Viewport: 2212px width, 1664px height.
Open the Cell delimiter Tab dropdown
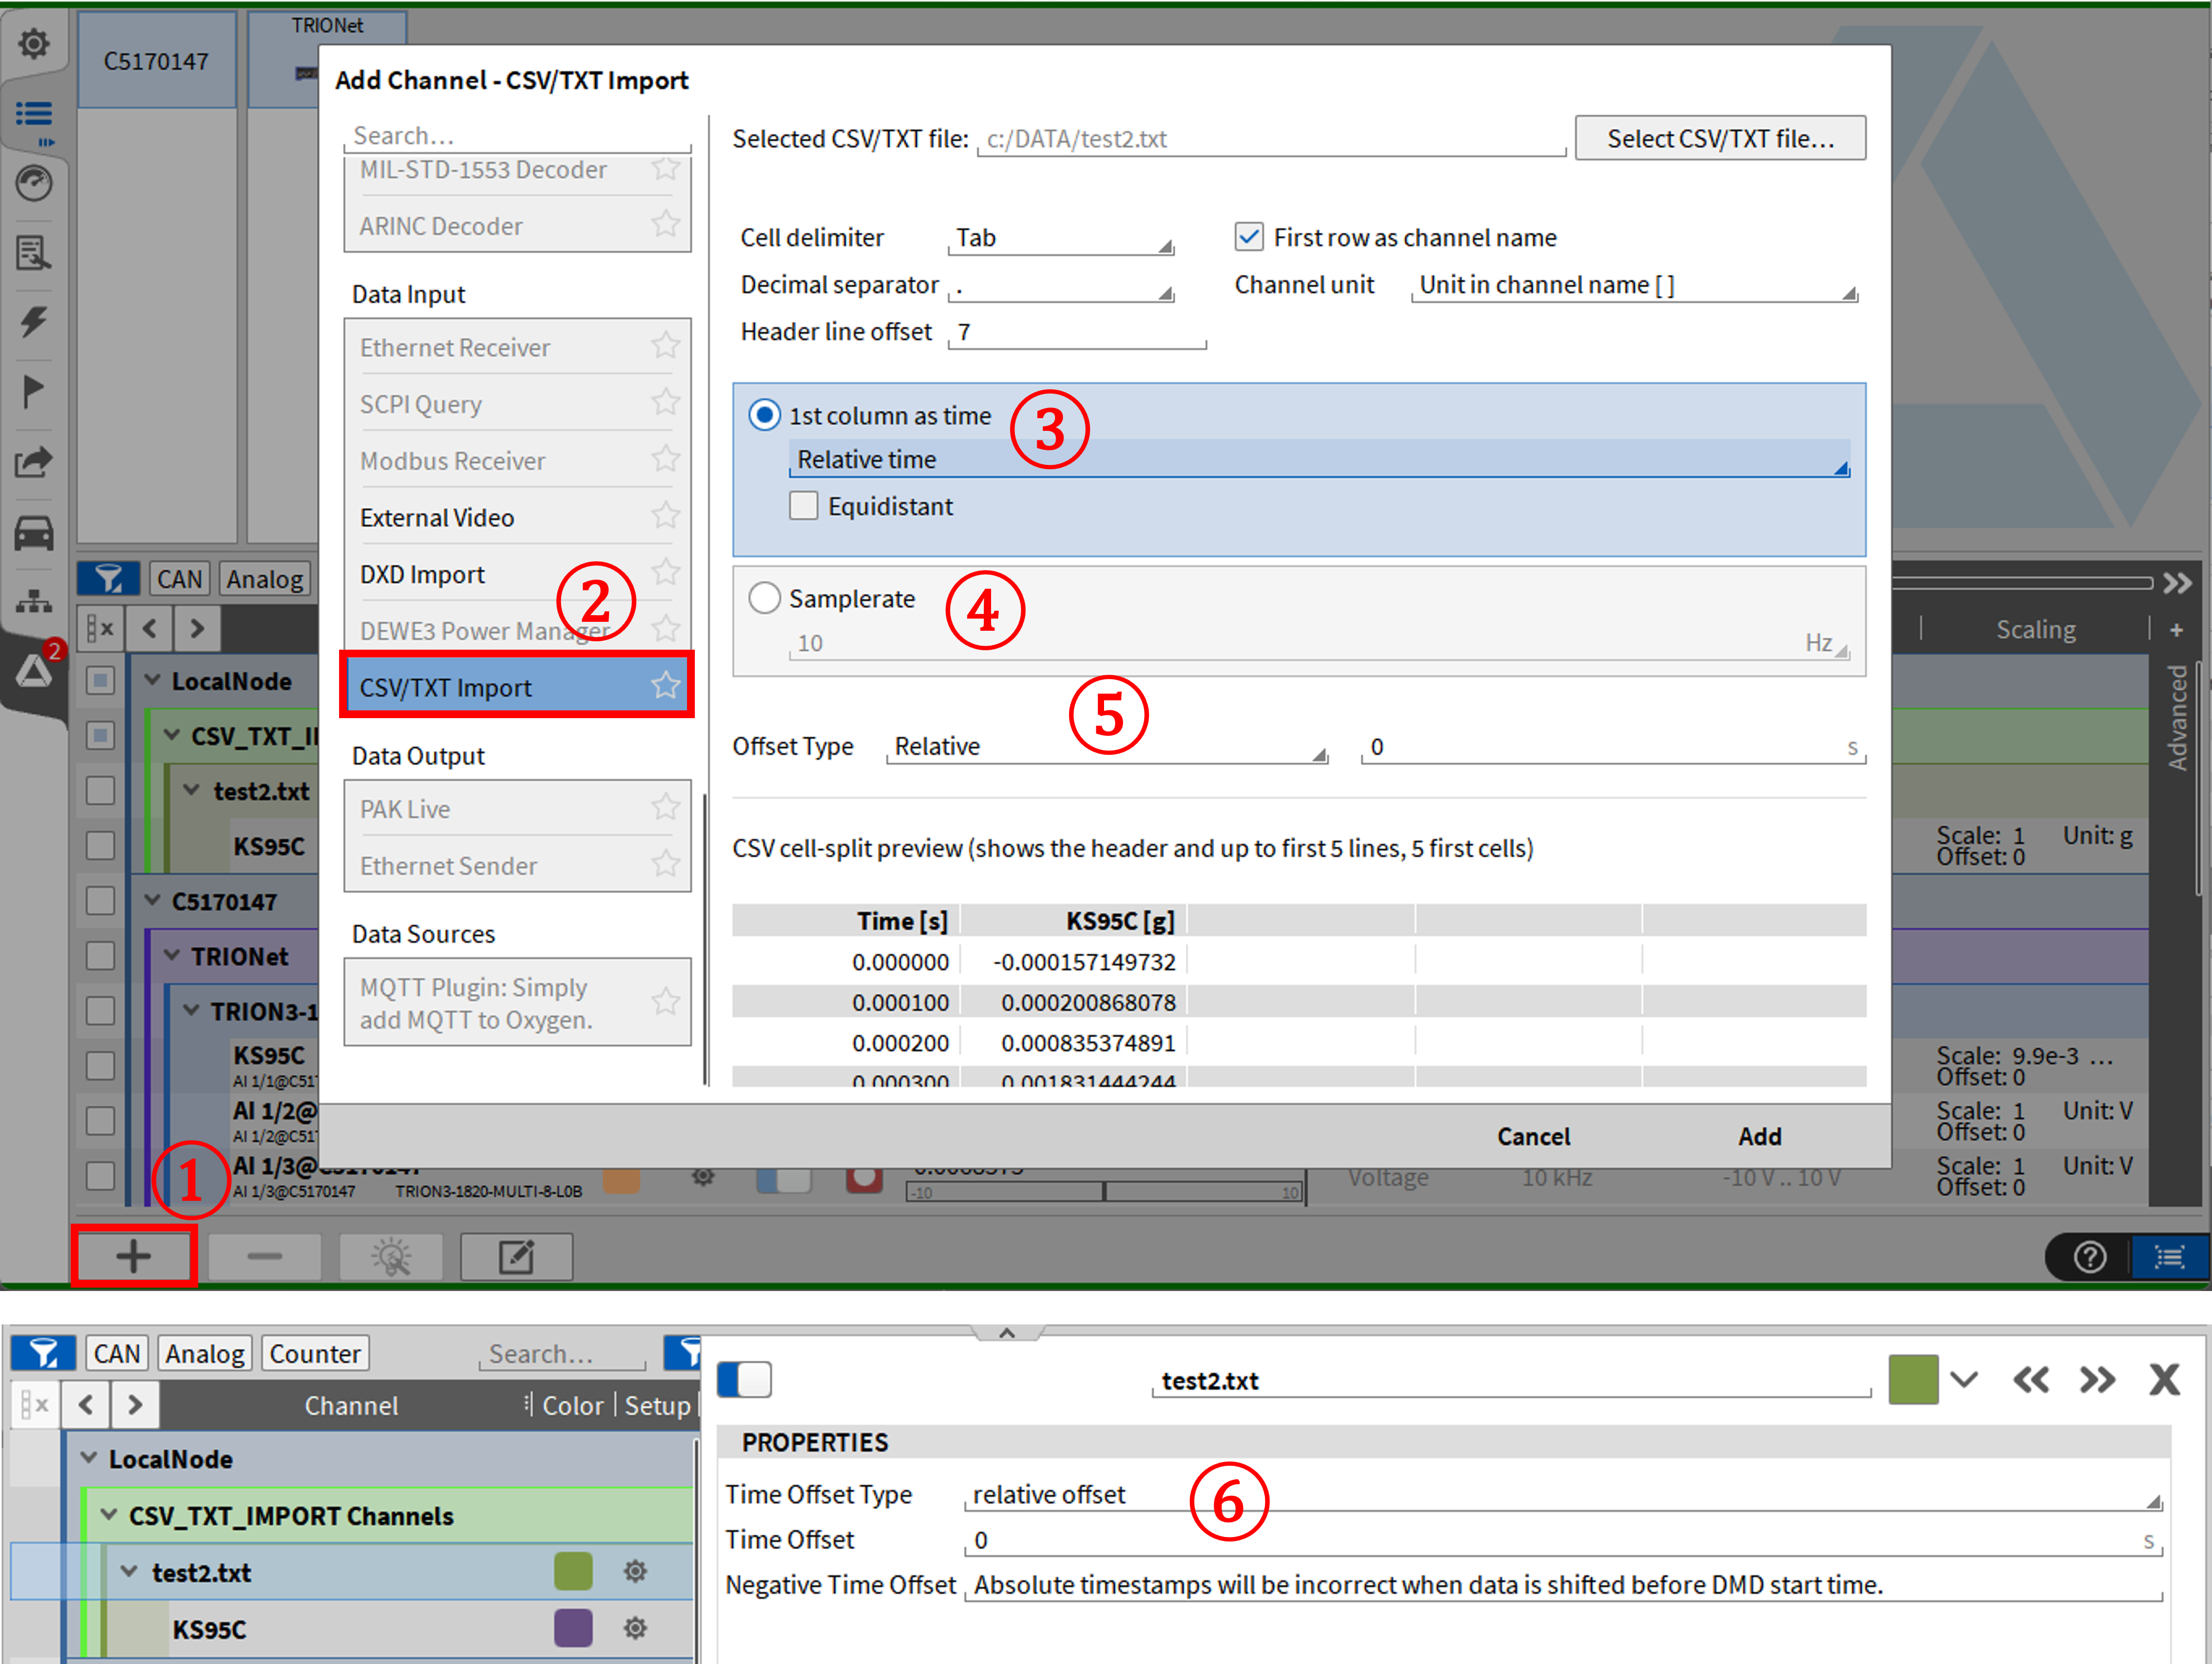click(1060, 239)
